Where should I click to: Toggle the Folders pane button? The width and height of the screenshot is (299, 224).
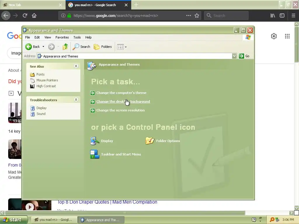pyautogui.click(x=102, y=47)
